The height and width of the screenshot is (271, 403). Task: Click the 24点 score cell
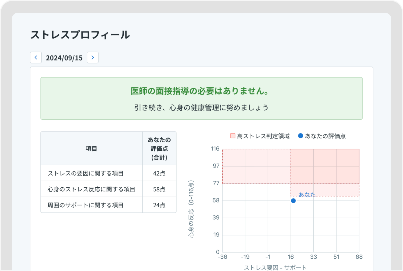pyautogui.click(x=159, y=205)
